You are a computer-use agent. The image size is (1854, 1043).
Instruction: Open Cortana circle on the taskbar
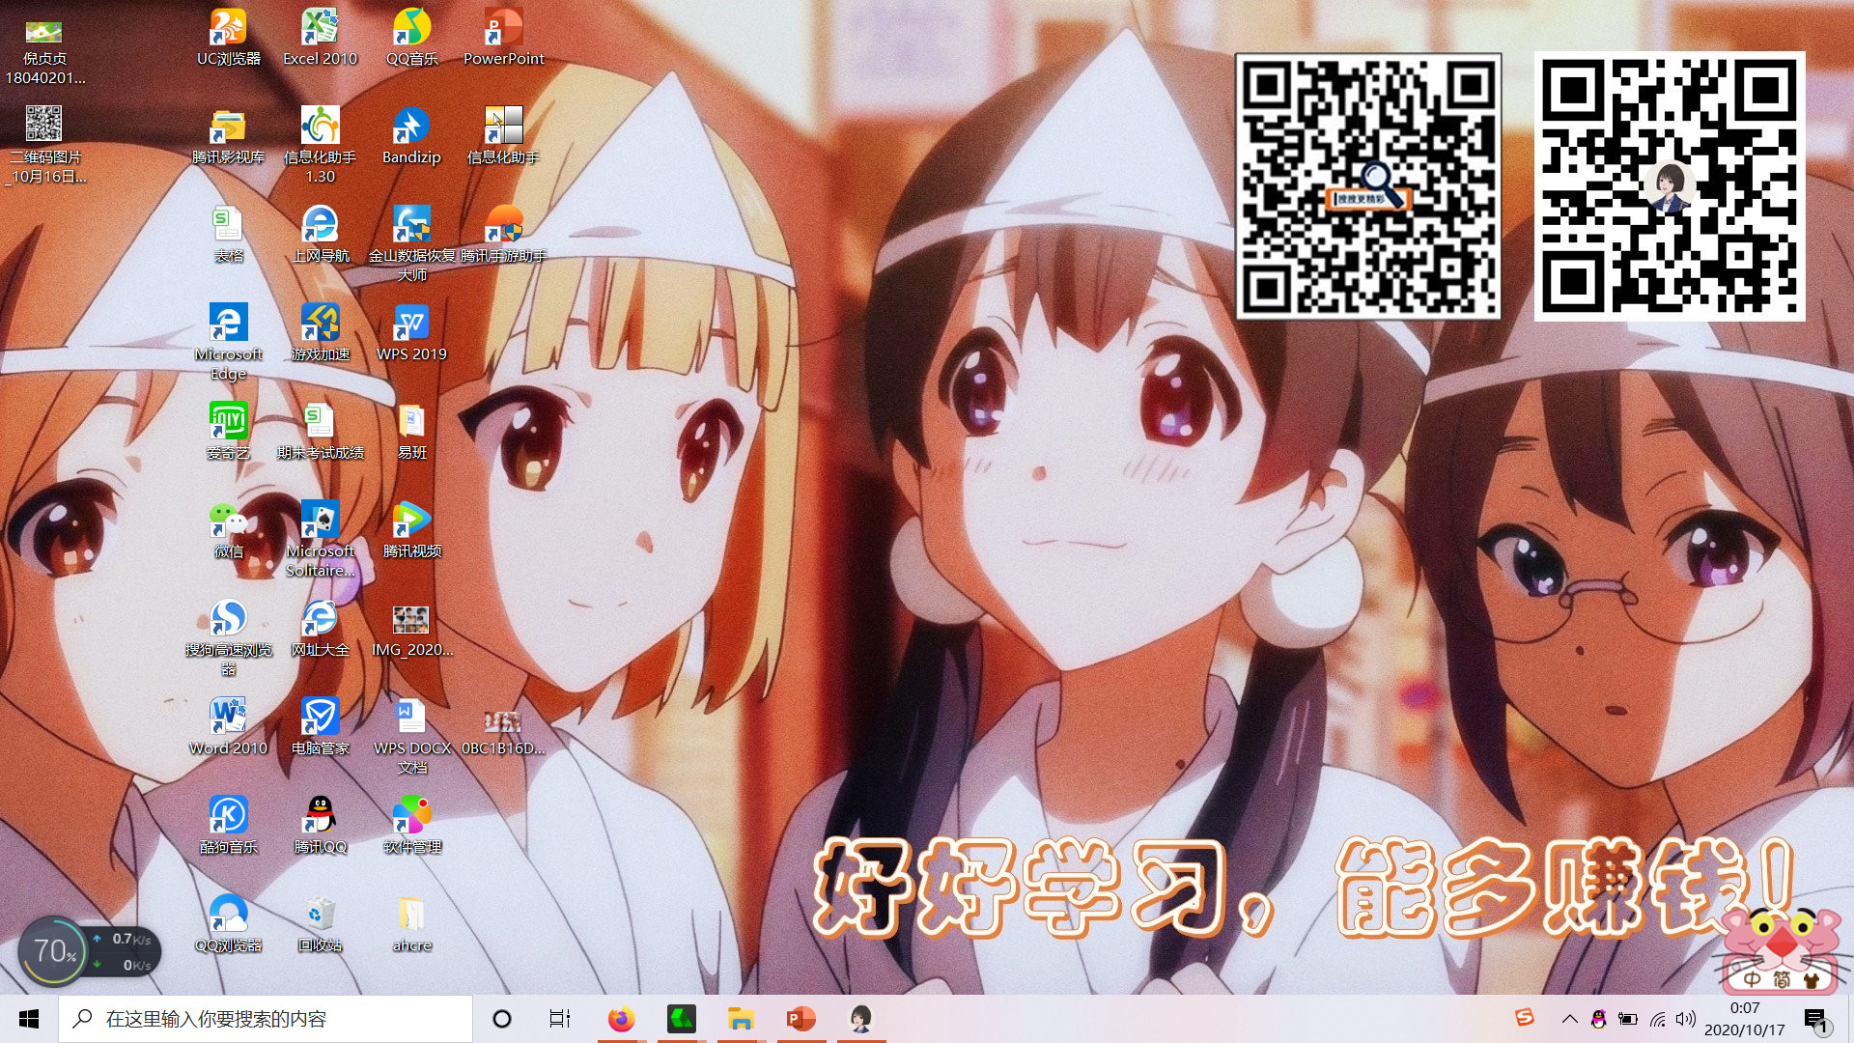click(502, 1019)
